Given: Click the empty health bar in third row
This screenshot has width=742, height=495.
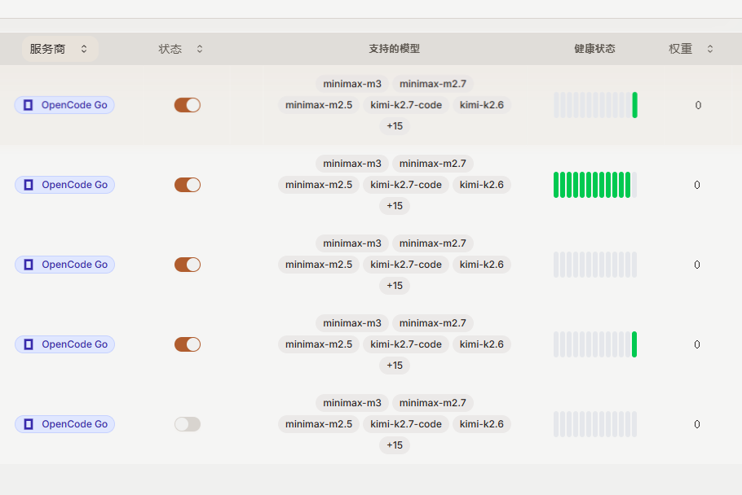Looking at the screenshot, I should [x=595, y=265].
